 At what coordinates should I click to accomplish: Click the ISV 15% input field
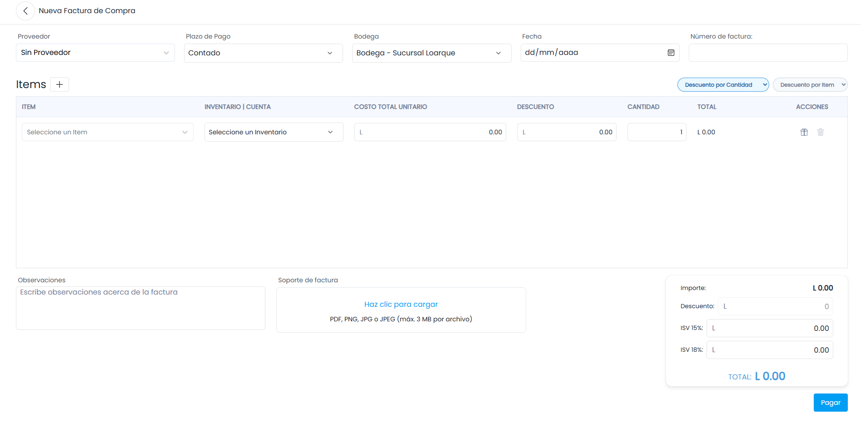click(x=770, y=328)
